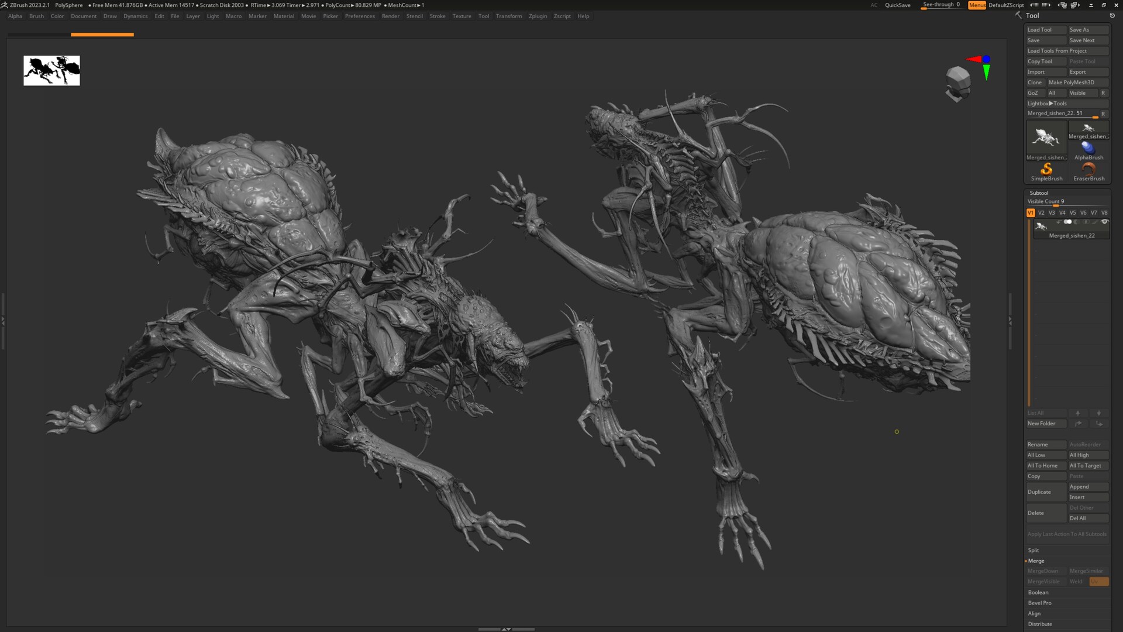Select the SimpleBrush tool icon

tap(1046, 169)
